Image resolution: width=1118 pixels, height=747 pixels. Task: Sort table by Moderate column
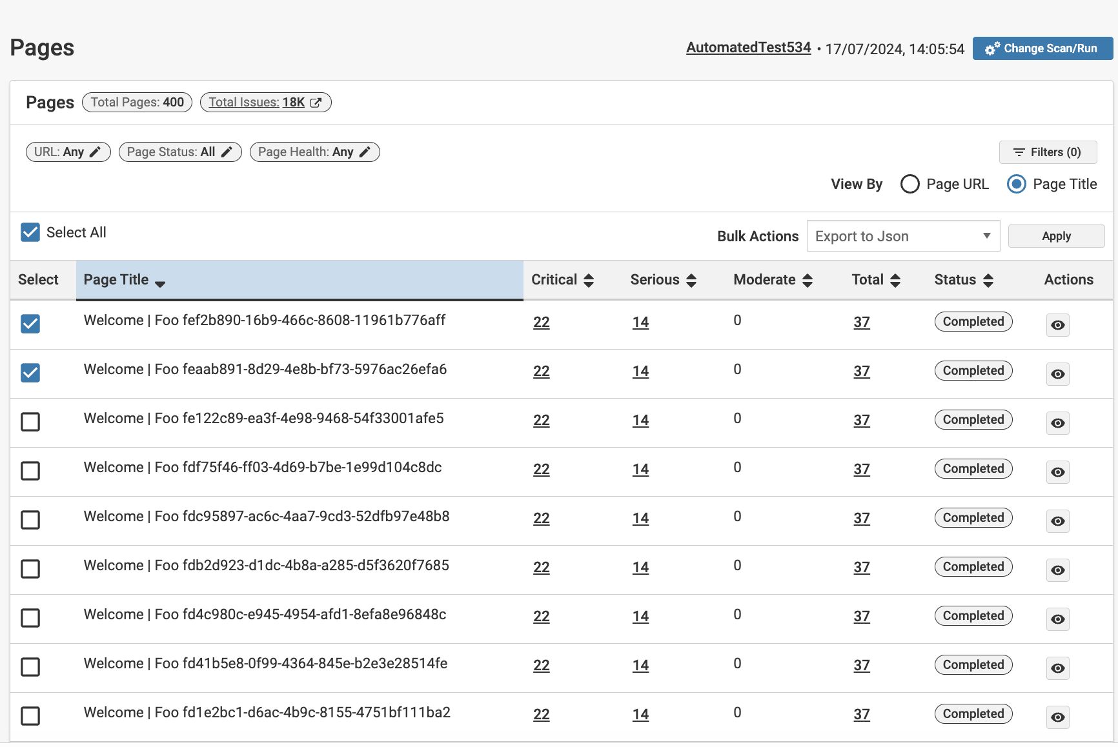click(x=807, y=281)
